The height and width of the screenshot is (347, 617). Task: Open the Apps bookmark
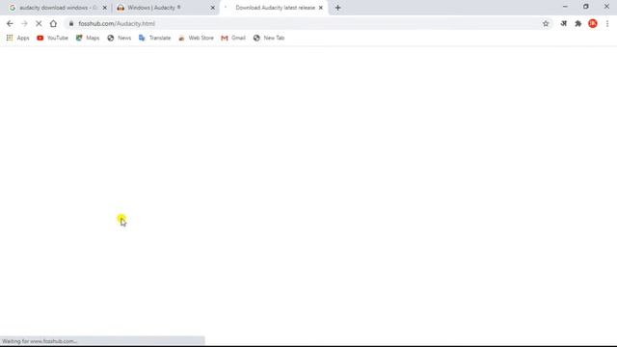click(17, 38)
